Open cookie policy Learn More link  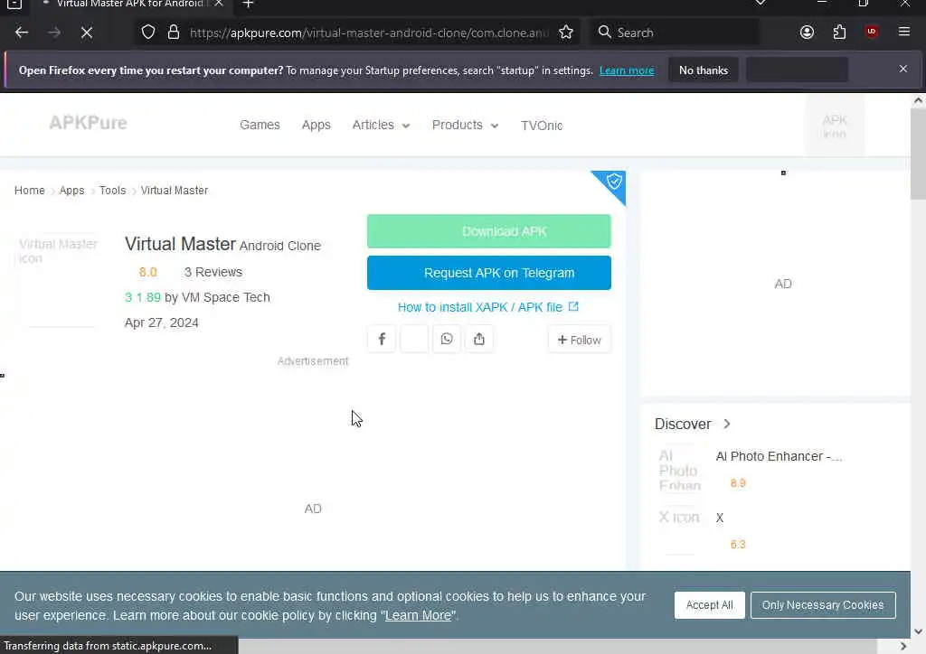(418, 615)
